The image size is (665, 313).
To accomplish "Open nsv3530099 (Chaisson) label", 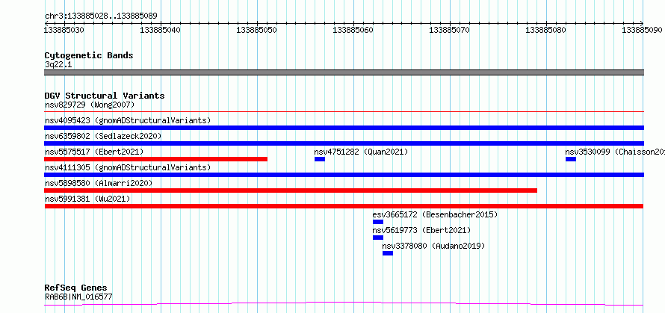I will pyautogui.click(x=615, y=152).
